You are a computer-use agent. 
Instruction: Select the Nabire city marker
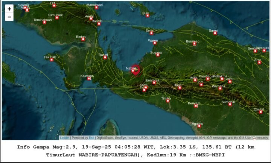[133, 71]
